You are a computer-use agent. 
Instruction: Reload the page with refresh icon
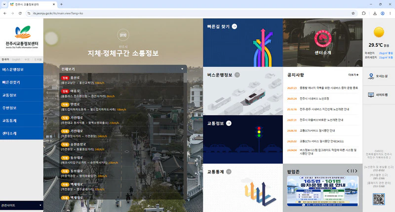[20, 13]
